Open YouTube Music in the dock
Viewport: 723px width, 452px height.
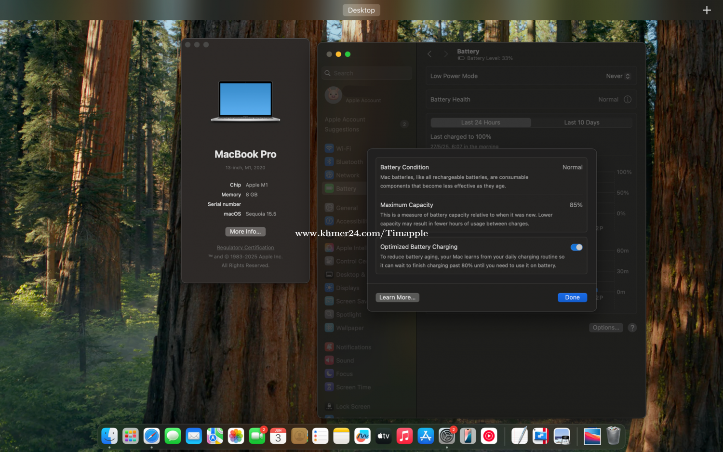pyautogui.click(x=489, y=436)
